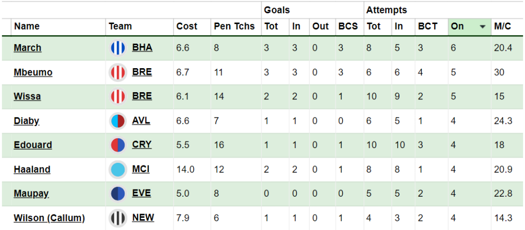Follow the BHA team link

click(142, 48)
